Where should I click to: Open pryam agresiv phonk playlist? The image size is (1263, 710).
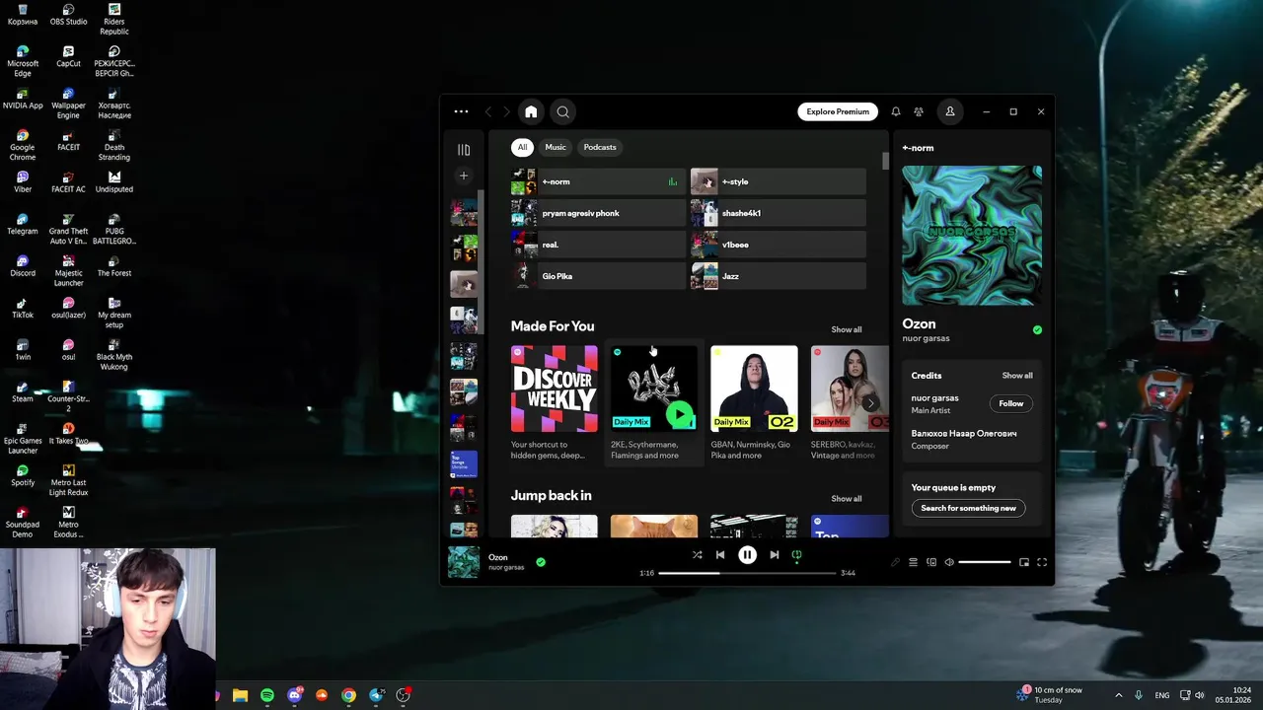coord(598,213)
